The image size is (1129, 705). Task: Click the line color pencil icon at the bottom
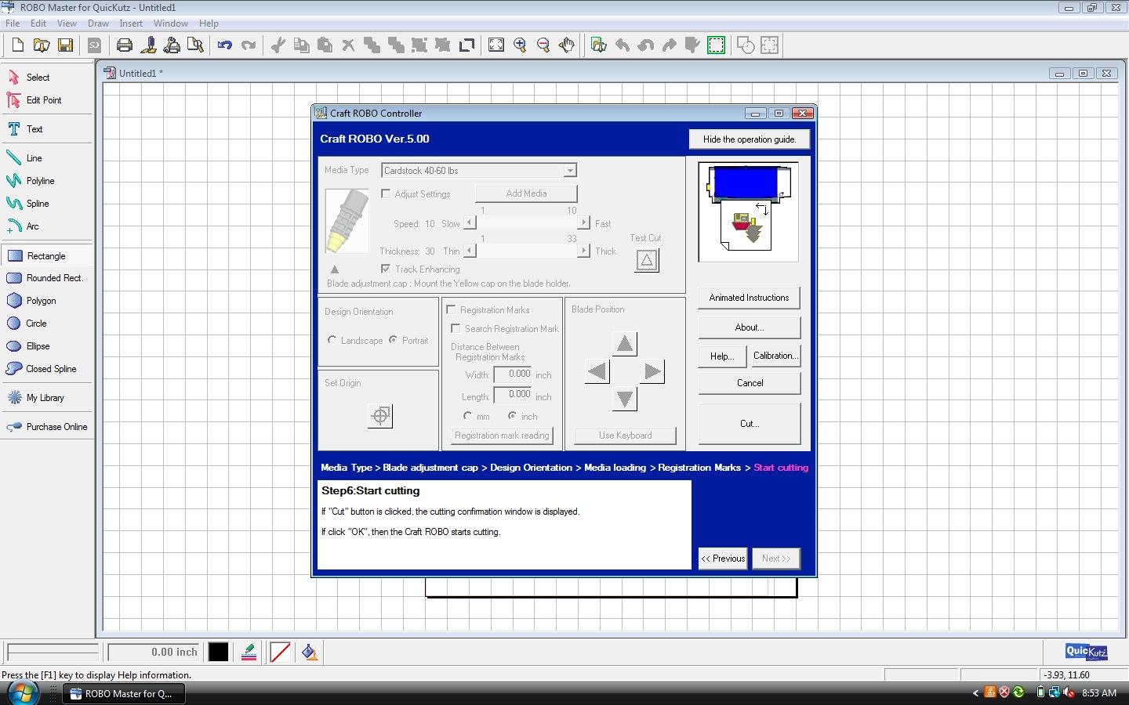[249, 652]
